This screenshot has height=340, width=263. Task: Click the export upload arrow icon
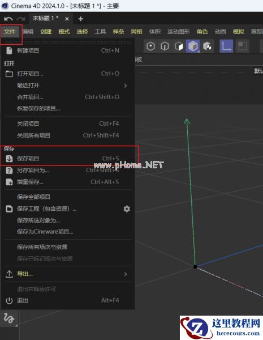tap(9, 274)
